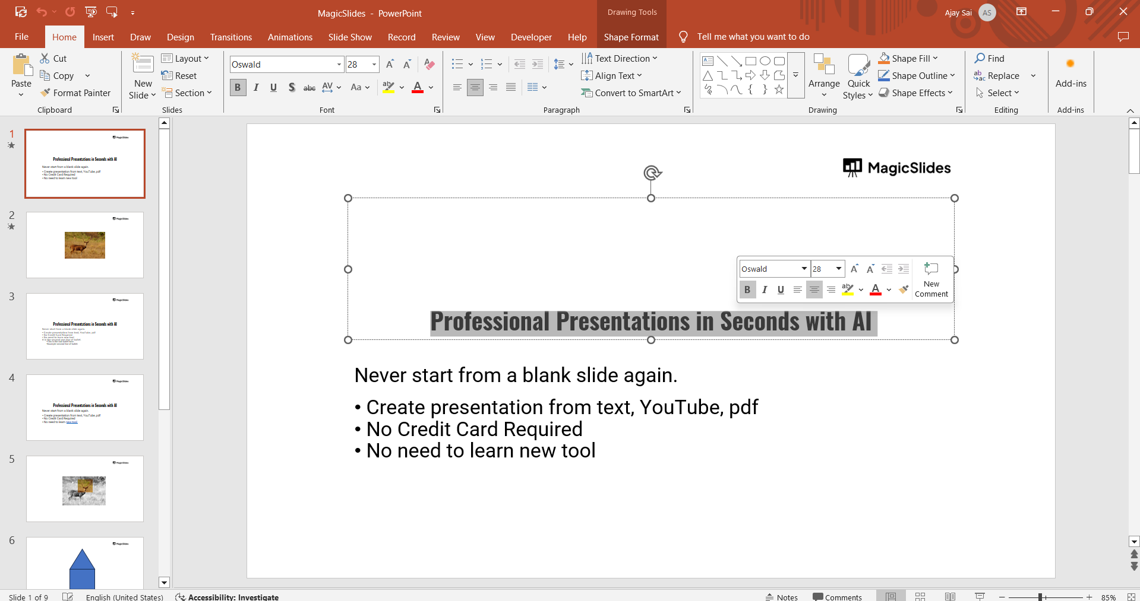1140x601 pixels.
Task: Open the Add-ins button
Action: click(1070, 72)
